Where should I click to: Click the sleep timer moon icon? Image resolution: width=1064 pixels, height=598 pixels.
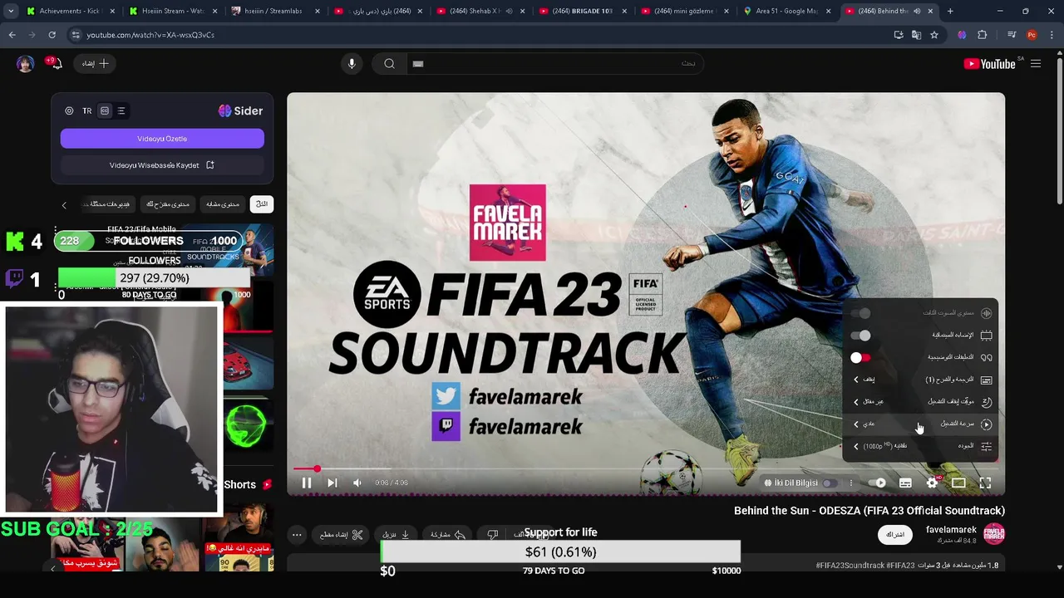986,402
